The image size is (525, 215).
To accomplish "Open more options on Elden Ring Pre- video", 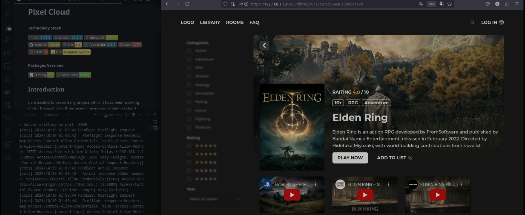I will point(315,185).
